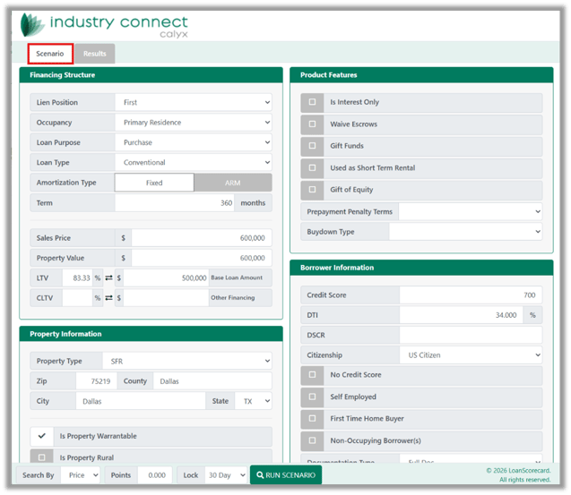Expand the Loan Type dropdown
Viewport: 571px width, 495px height.
pos(193,163)
